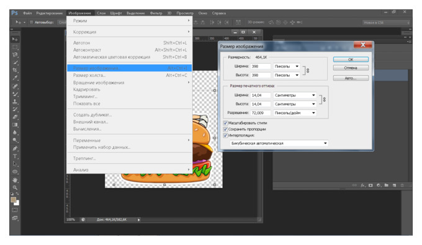This screenshot has height=245, width=422.
Task: Open Бикубическая автоматическая interpolation dropdown
Action: [279, 143]
